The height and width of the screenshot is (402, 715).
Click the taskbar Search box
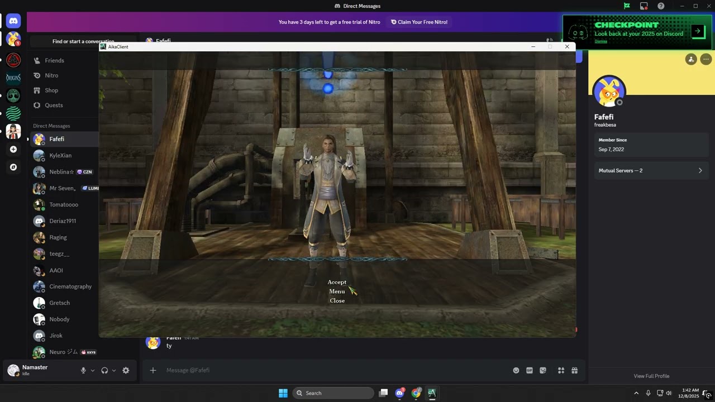[333, 393]
